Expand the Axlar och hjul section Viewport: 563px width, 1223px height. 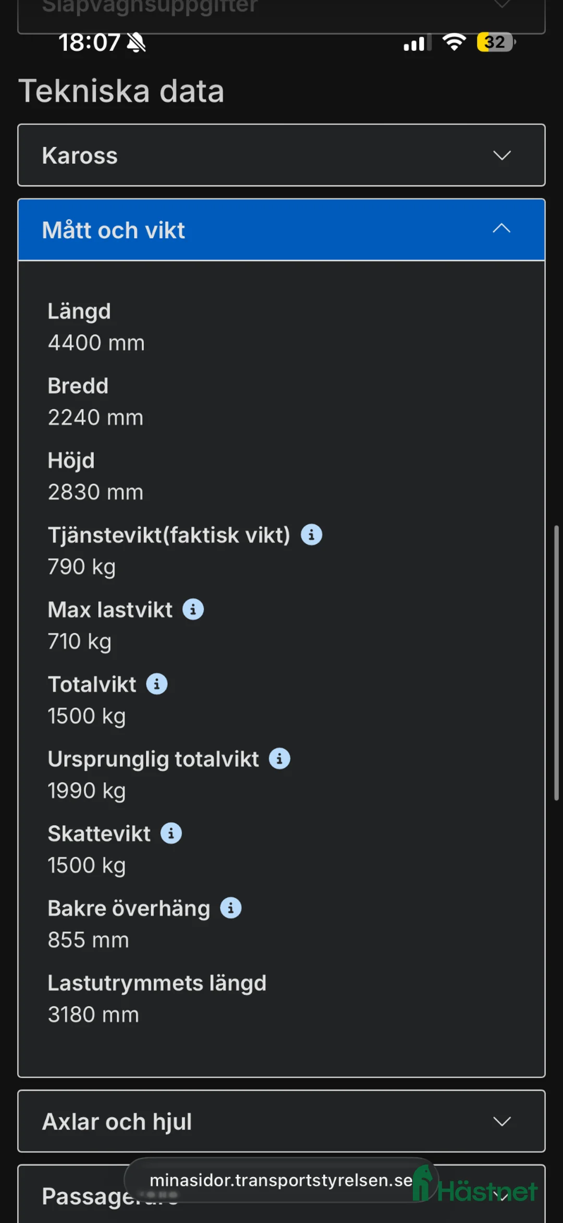(281, 1121)
